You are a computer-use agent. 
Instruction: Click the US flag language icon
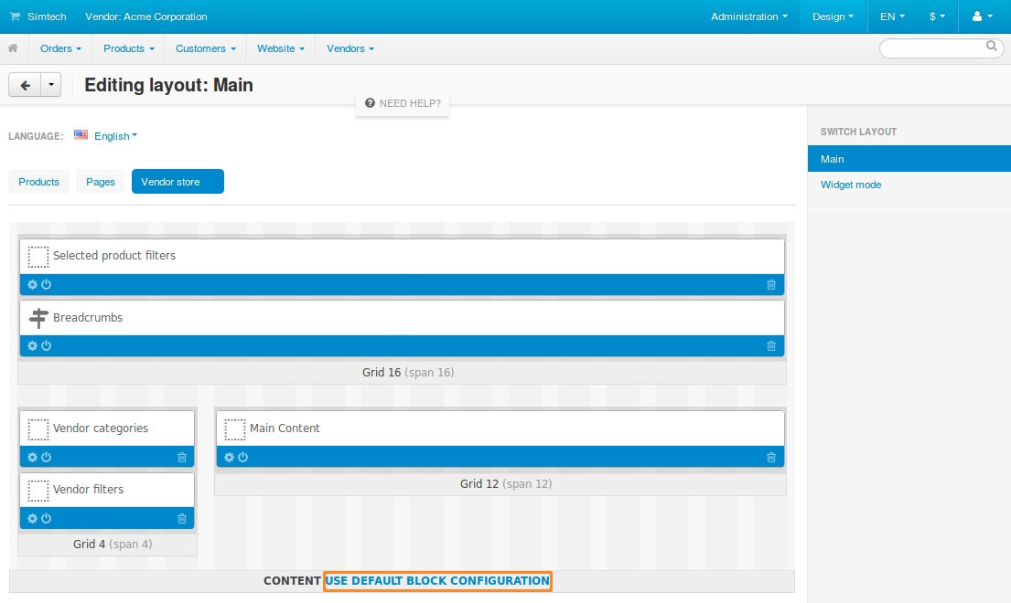point(81,135)
